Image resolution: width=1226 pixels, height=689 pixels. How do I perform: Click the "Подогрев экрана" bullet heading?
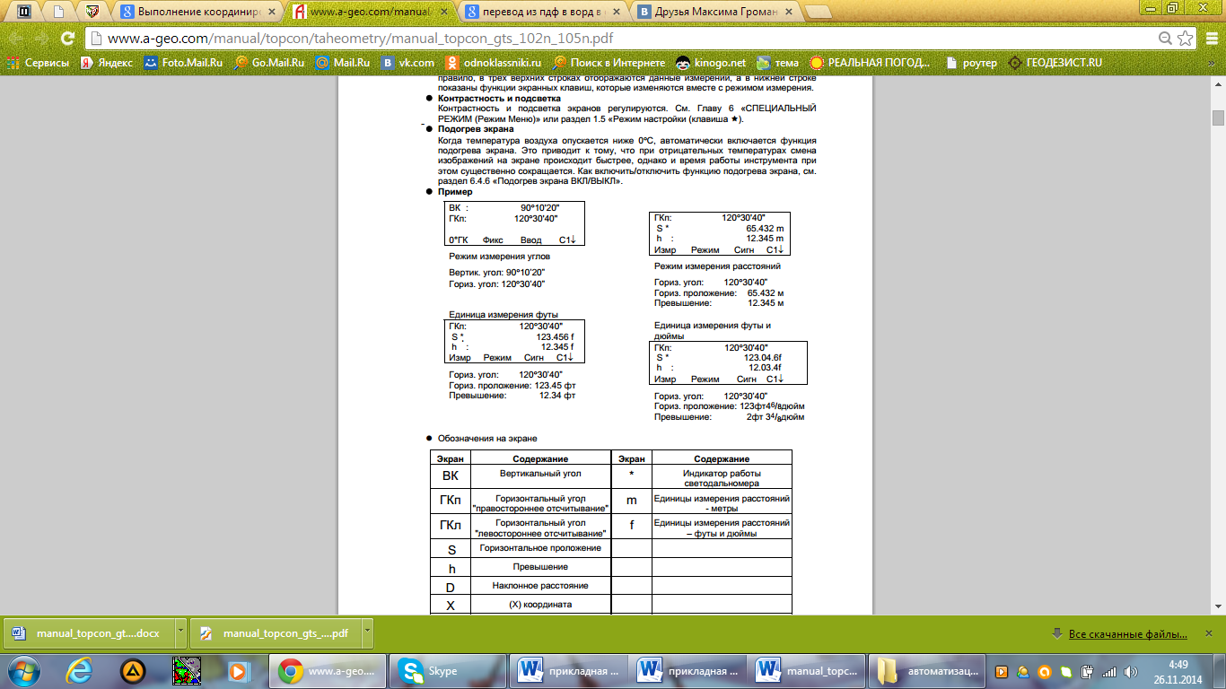(476, 129)
